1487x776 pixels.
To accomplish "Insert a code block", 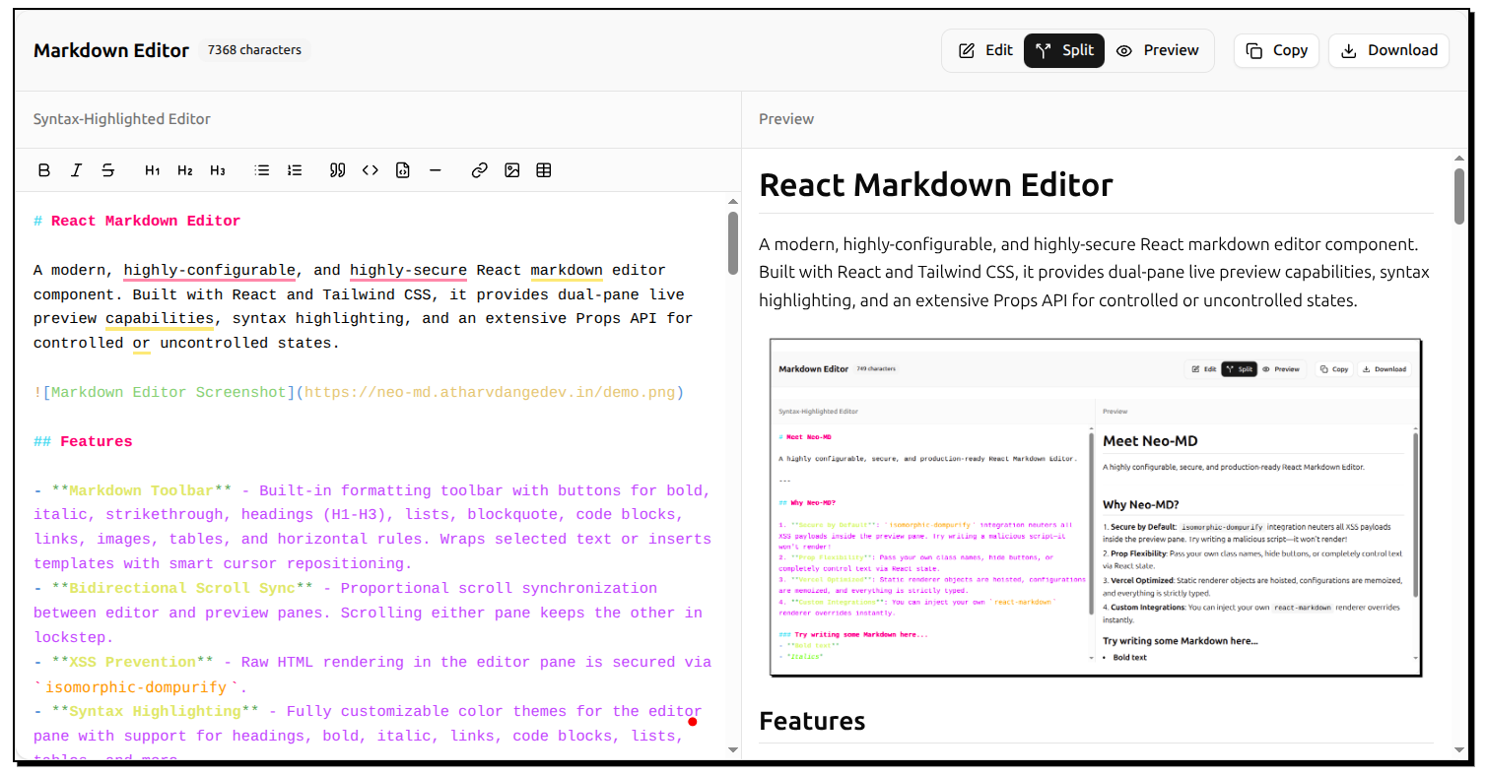I will pyautogui.click(x=402, y=169).
